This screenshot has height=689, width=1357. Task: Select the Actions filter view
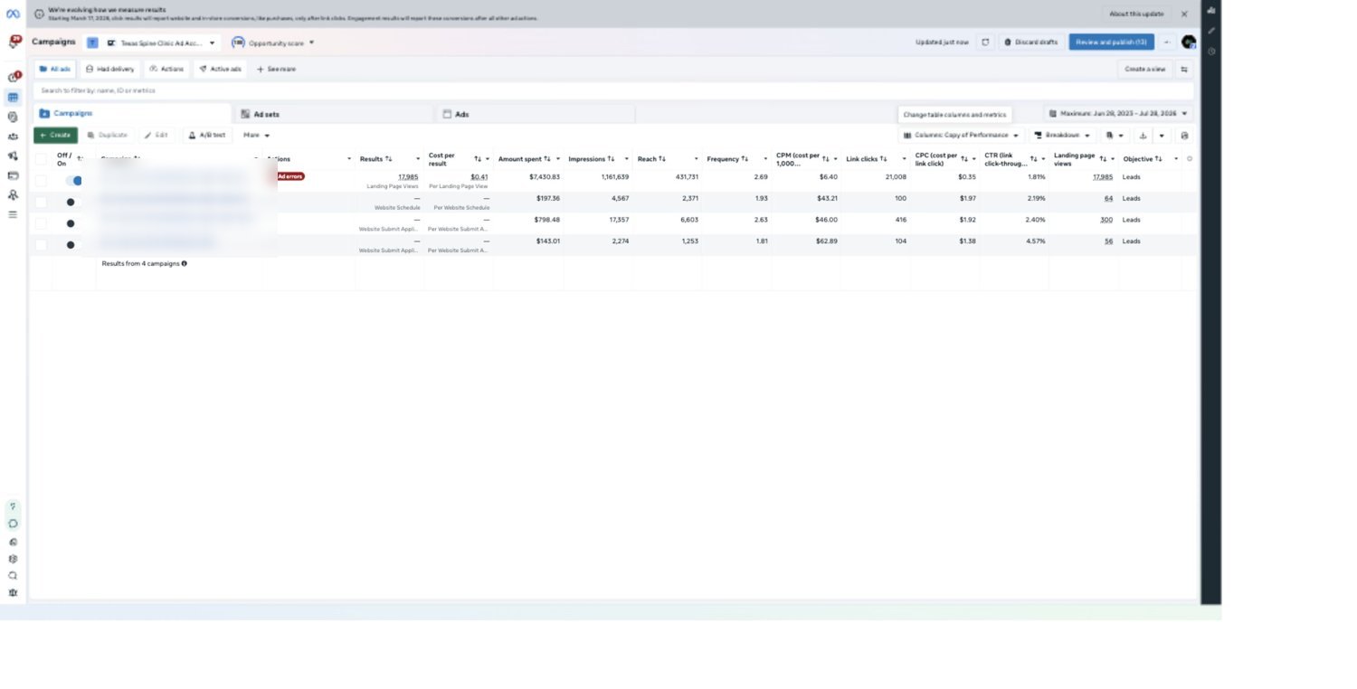click(x=166, y=69)
